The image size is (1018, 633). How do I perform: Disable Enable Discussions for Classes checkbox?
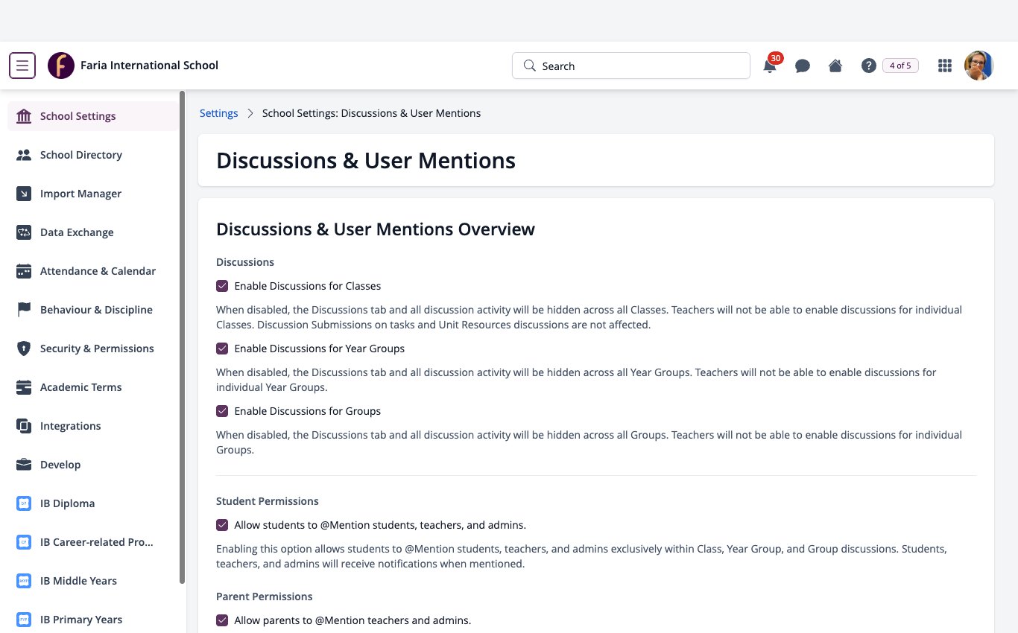(x=222, y=286)
